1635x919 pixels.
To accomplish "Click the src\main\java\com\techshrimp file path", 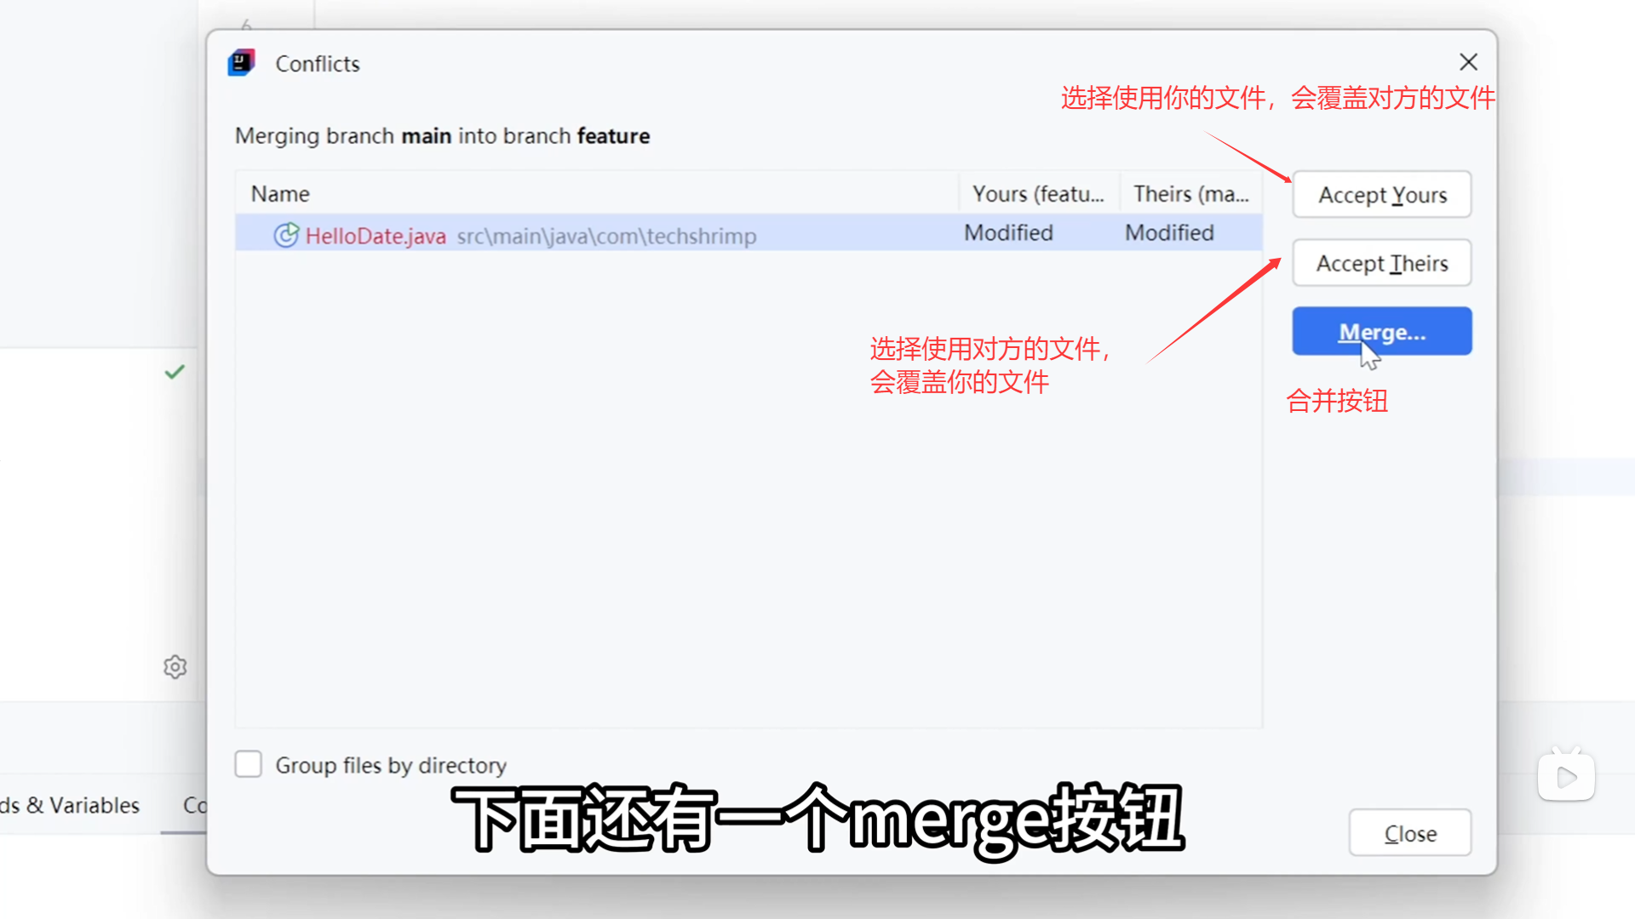I will (x=606, y=237).
